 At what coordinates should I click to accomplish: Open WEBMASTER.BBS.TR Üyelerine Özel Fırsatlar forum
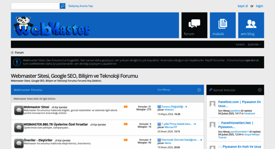56,124
